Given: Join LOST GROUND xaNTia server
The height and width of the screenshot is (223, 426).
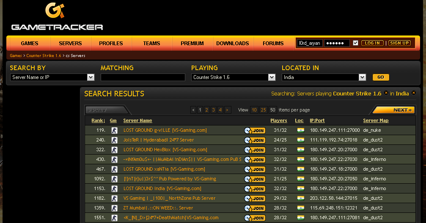Looking at the screenshot, I should (x=255, y=169).
